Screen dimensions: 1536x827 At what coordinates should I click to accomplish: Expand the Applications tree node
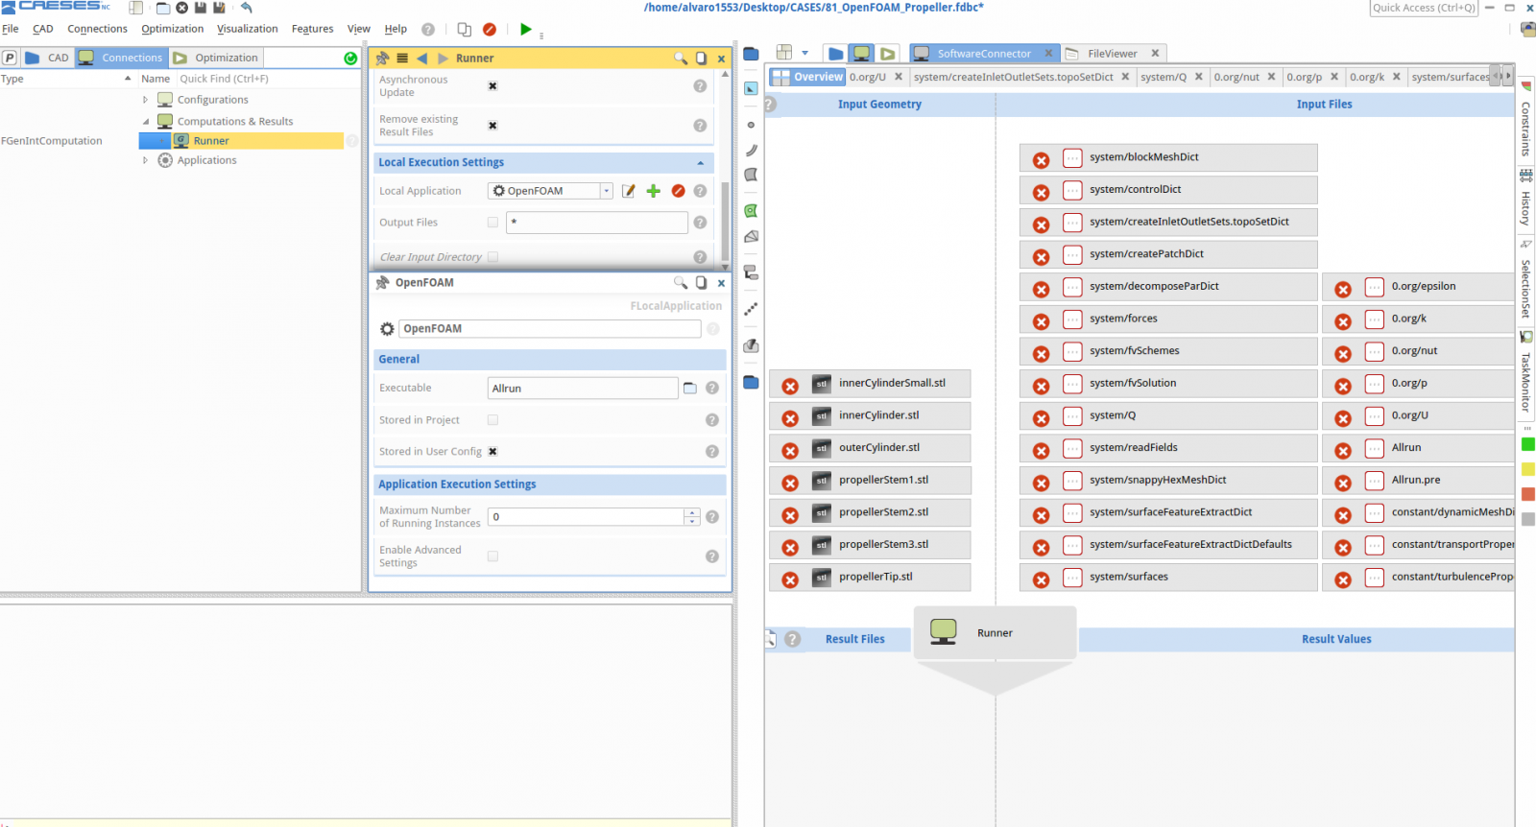[x=146, y=160]
